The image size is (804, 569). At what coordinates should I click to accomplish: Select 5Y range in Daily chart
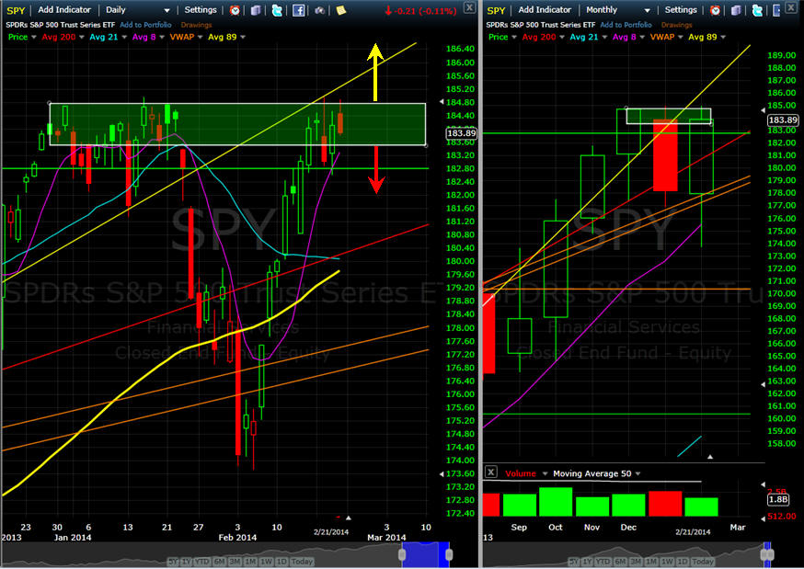172,562
